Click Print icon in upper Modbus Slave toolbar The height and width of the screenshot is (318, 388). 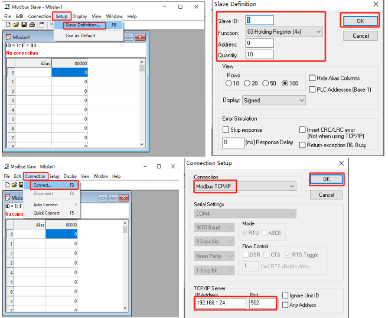pyautogui.click(x=32, y=24)
